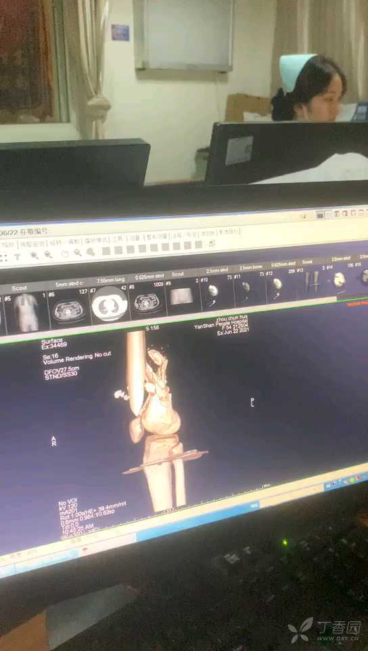Open the 工具 menu
Image resolution: width=368 pixels, height=651 pixels.
(x=118, y=239)
